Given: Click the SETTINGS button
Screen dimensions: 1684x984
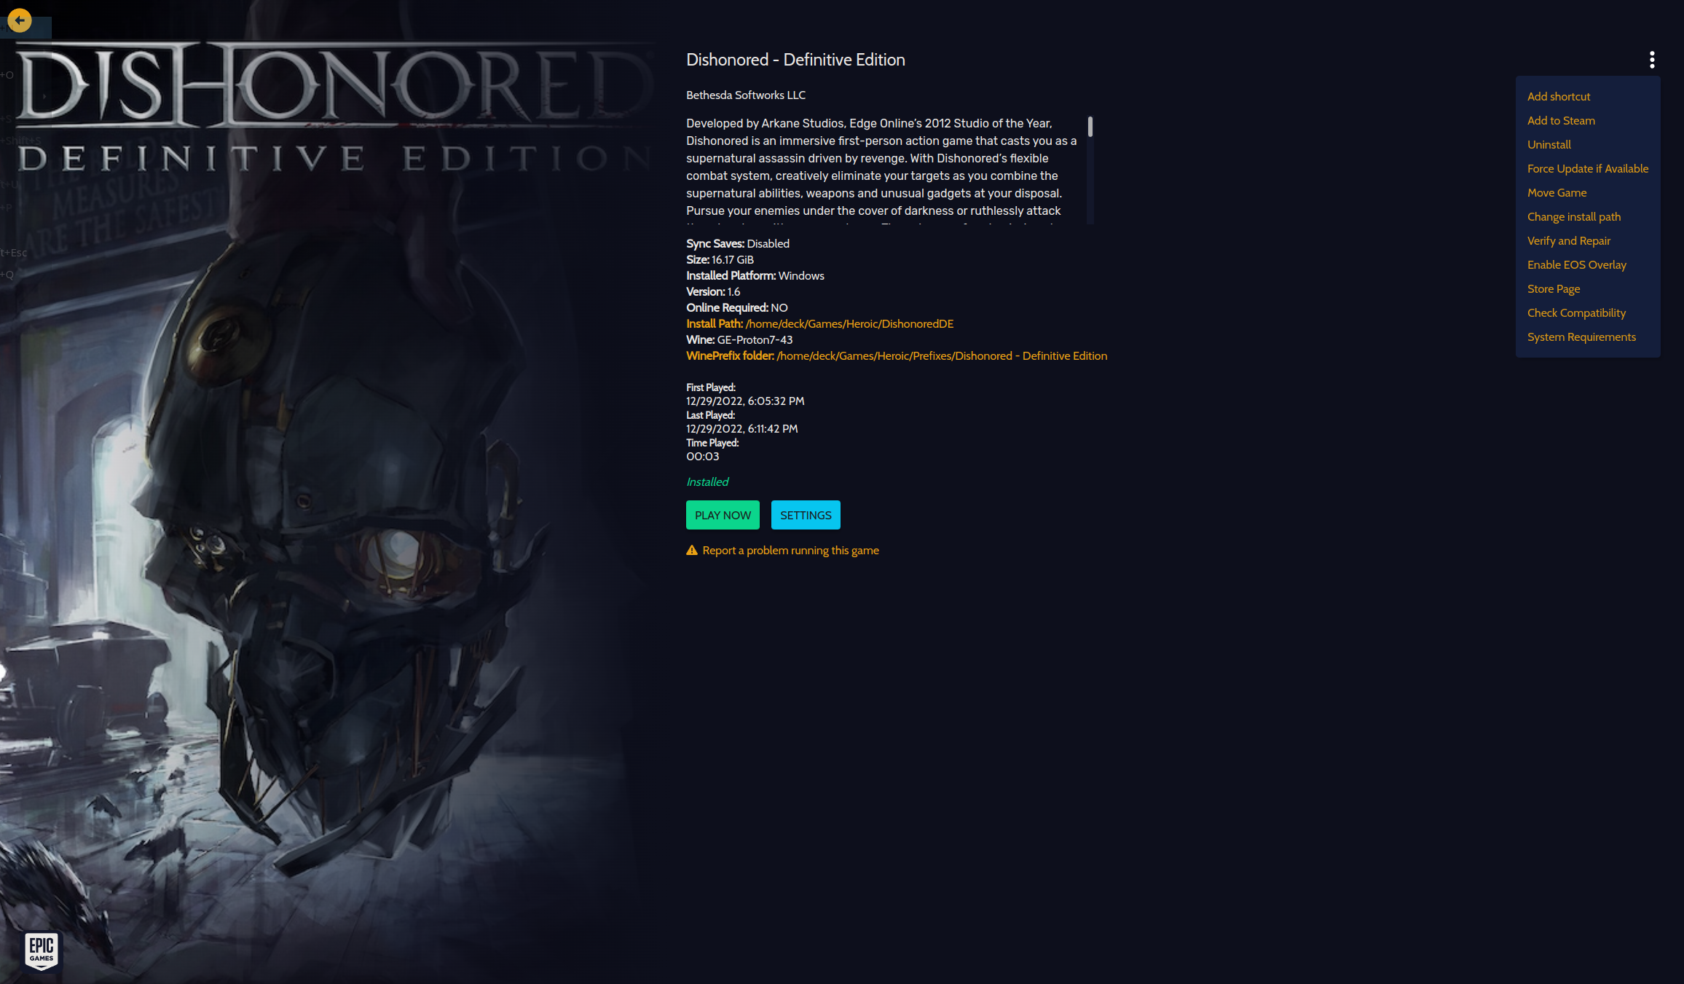Looking at the screenshot, I should point(805,514).
